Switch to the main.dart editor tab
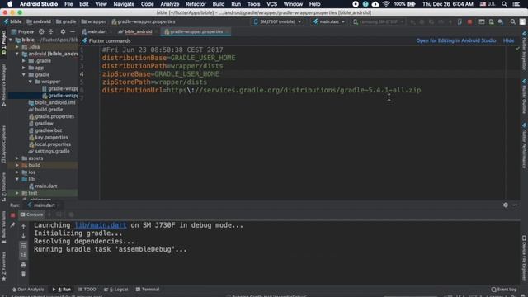The image size is (528, 297). coord(97,31)
